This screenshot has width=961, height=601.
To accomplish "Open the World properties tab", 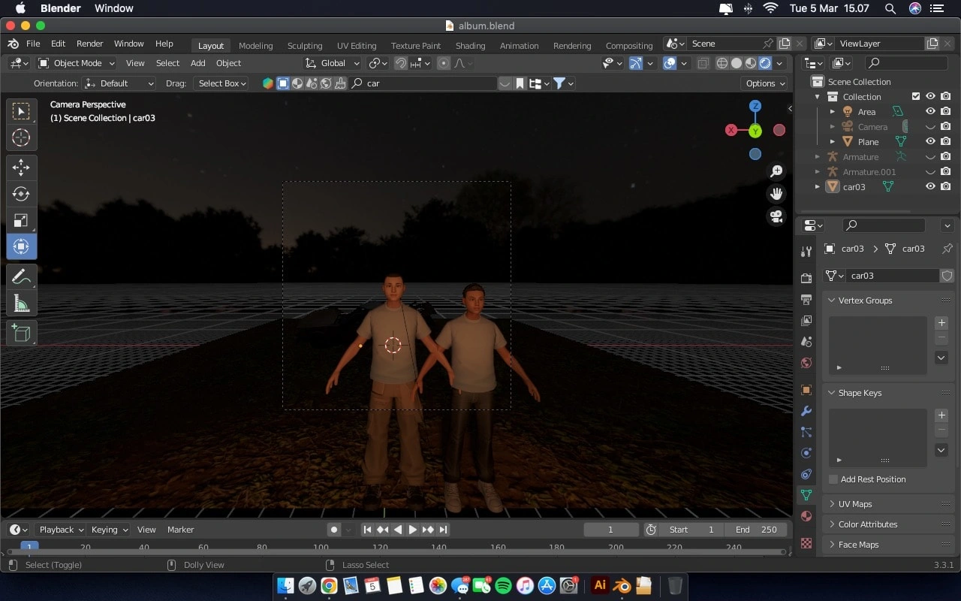I will tap(806, 363).
